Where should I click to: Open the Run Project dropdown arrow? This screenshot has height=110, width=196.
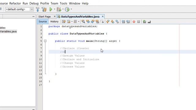point(55,9)
